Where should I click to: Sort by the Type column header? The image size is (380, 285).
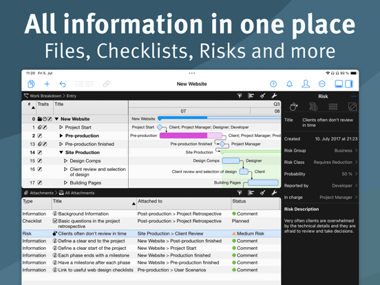tap(36, 203)
